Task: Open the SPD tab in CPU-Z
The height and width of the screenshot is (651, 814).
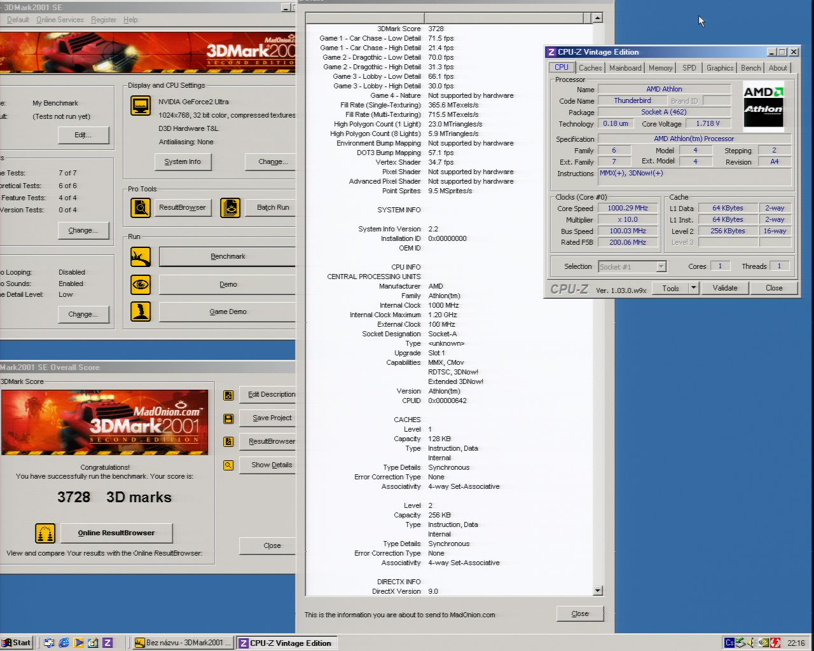Action: 689,68
